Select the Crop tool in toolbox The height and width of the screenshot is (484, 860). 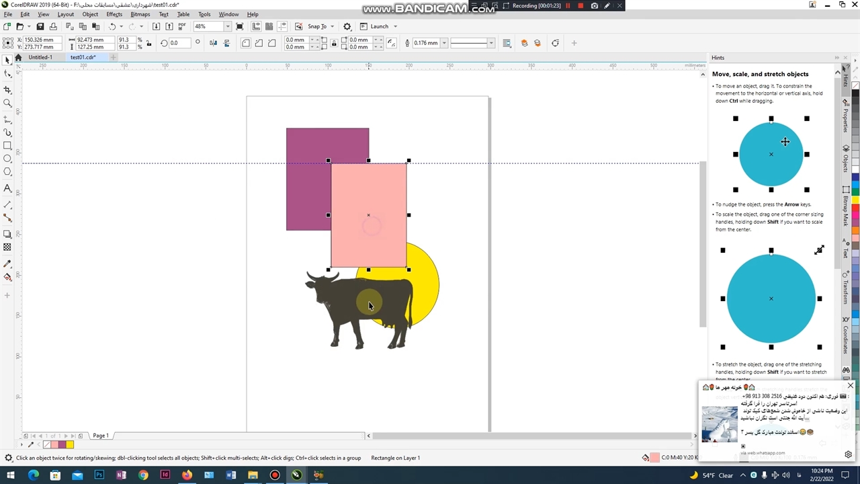[x=7, y=89]
